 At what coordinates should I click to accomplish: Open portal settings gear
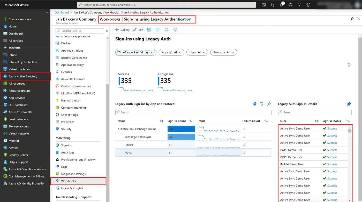click(x=291, y=5)
